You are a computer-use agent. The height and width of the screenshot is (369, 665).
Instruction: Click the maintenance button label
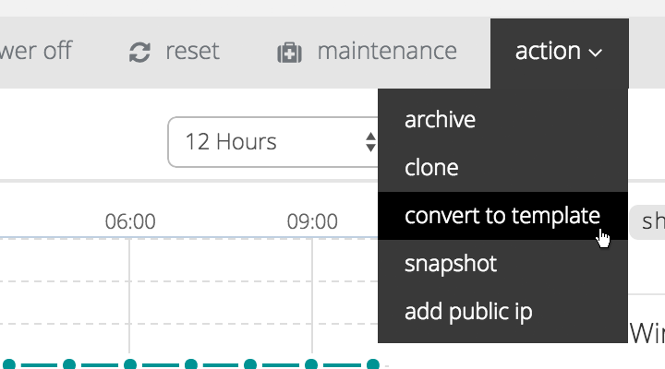(387, 52)
